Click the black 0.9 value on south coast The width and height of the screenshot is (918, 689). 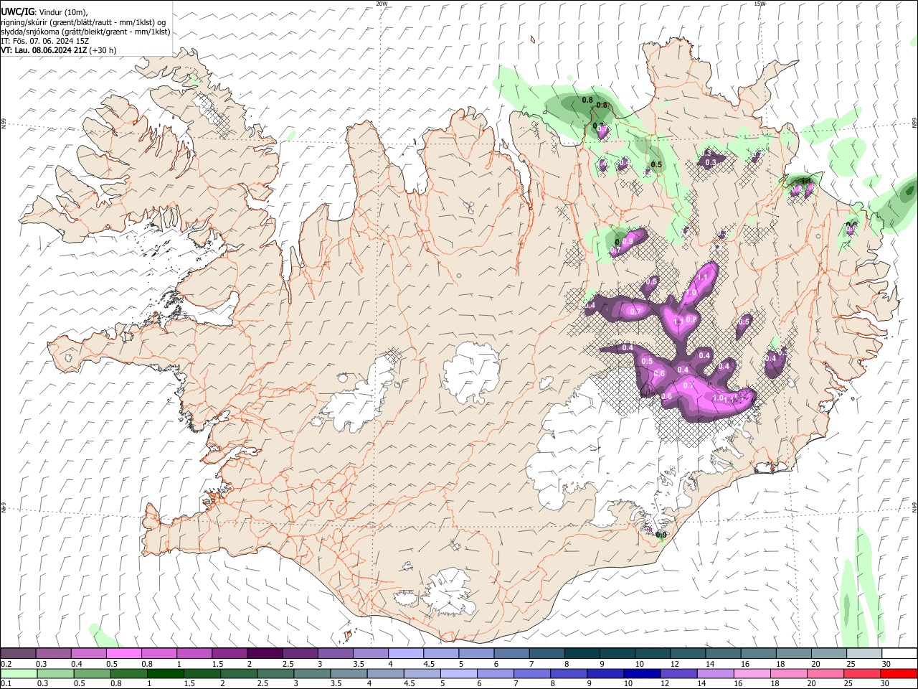[x=662, y=535]
